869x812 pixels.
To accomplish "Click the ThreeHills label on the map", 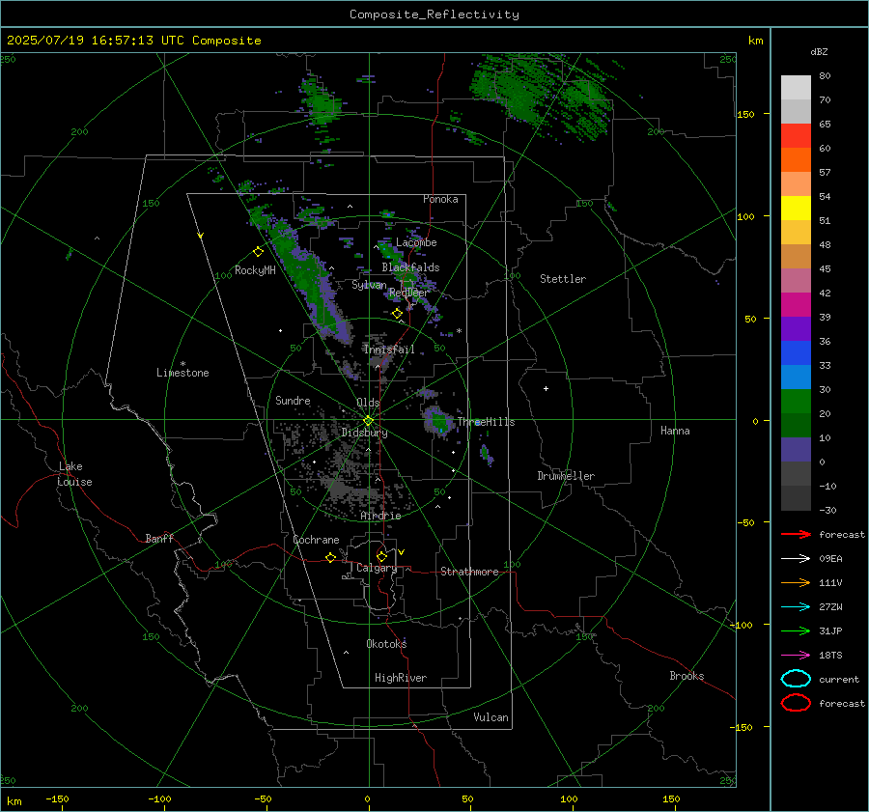I will (x=486, y=422).
